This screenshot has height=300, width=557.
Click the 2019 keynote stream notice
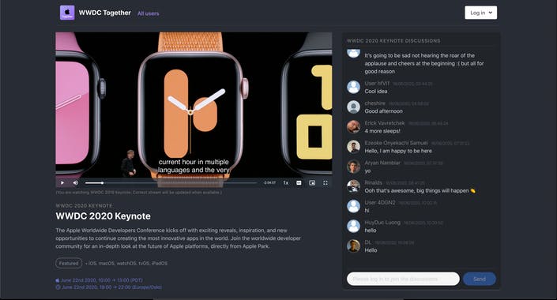[138, 193]
